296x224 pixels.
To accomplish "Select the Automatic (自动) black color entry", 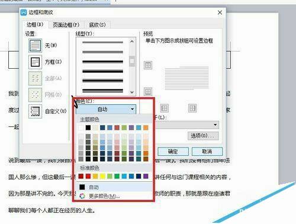I will coord(114,187).
